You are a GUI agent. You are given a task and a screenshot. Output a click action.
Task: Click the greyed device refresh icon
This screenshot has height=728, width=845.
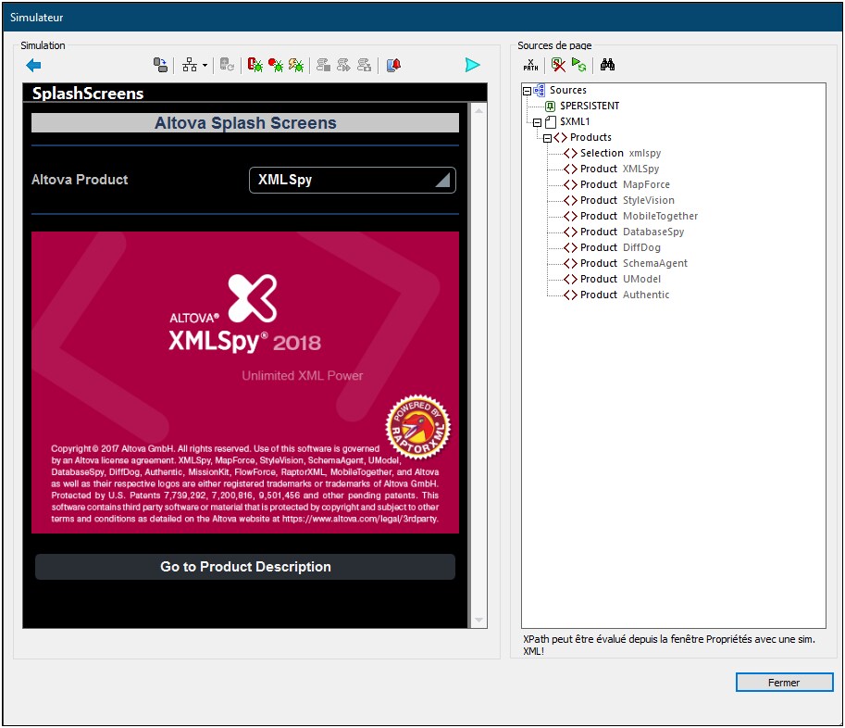(227, 65)
